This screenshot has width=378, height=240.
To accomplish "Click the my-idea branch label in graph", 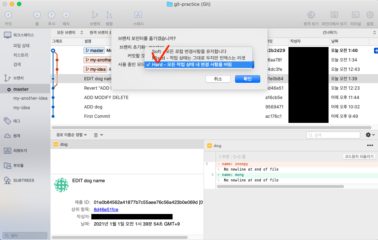I will (x=95, y=69).
